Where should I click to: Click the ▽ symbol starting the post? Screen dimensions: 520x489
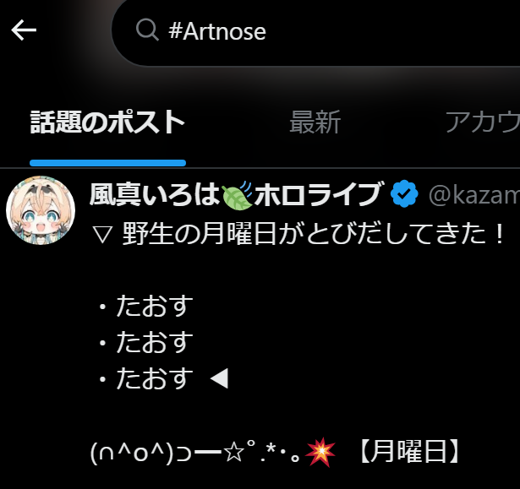(103, 234)
